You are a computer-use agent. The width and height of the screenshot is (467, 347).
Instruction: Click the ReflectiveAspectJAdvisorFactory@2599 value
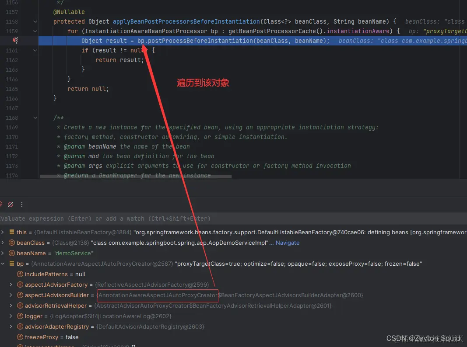pos(152,285)
